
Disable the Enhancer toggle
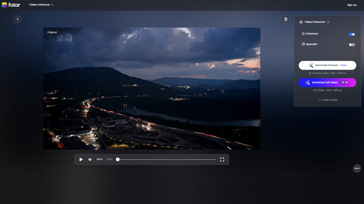pos(352,34)
